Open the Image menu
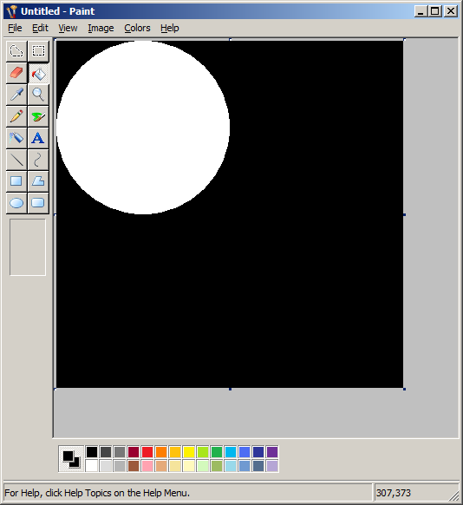Viewport: 463px width, 505px height. pos(101,28)
